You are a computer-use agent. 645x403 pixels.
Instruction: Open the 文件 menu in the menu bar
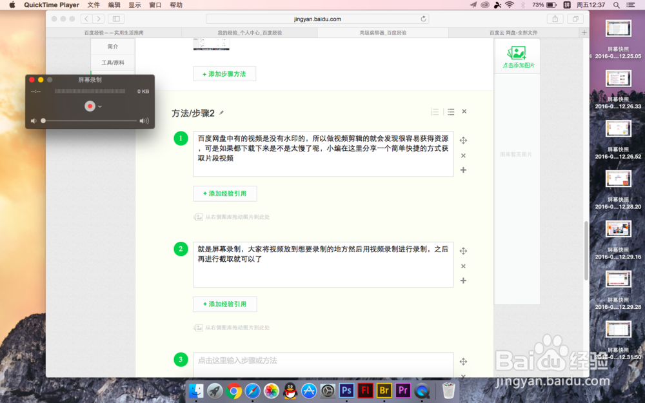[93, 5]
